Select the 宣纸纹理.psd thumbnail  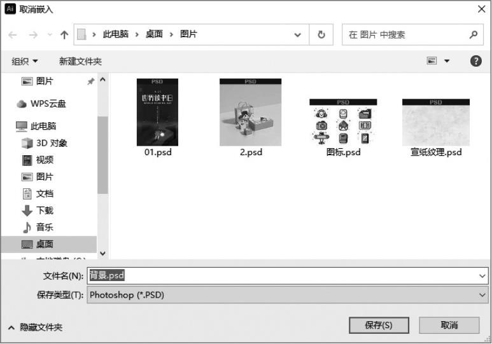[x=436, y=122]
